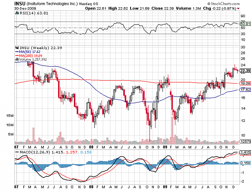The width and height of the screenshot is (251, 190).
Task: Click the candlestick icon beside INSU (Weekly)
Action: tap(17, 48)
